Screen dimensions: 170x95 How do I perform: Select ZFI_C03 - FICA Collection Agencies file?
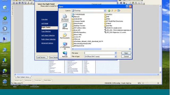point(118,30)
